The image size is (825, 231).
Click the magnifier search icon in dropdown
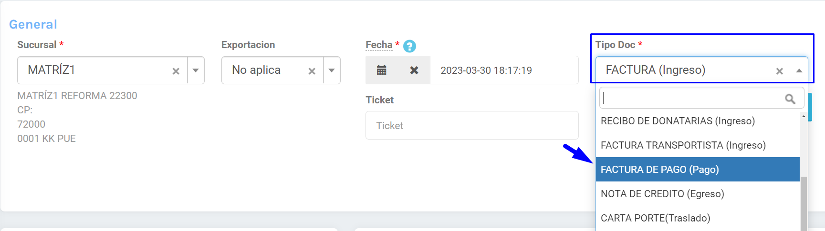click(790, 99)
